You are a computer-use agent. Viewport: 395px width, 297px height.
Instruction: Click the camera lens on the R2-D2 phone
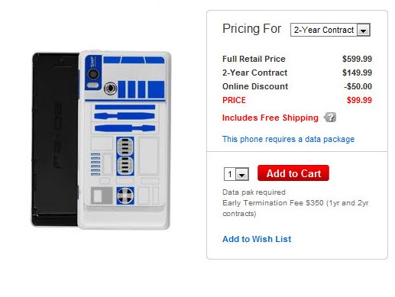[93, 75]
